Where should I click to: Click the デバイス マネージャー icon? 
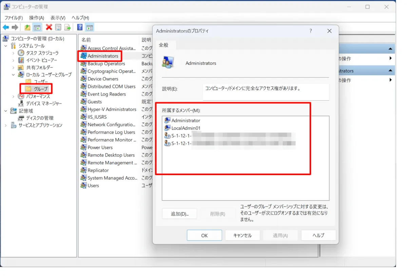tap(21, 103)
